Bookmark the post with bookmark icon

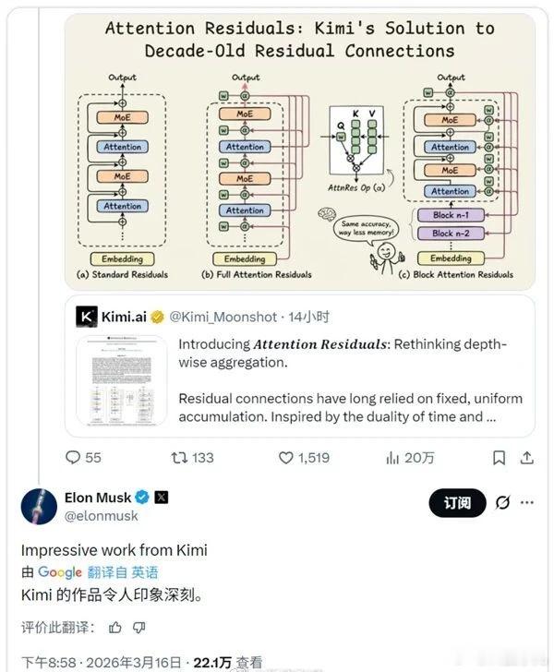[x=499, y=458]
